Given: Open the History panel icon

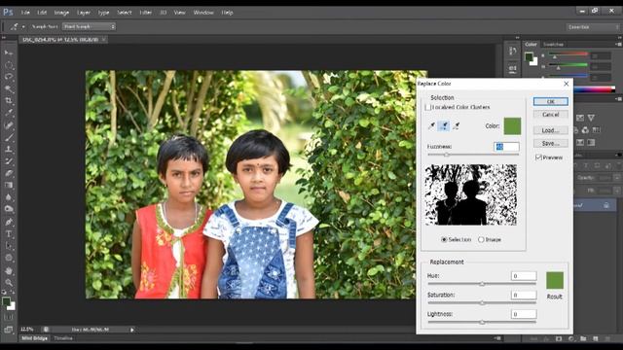Looking at the screenshot, I should (x=513, y=51).
